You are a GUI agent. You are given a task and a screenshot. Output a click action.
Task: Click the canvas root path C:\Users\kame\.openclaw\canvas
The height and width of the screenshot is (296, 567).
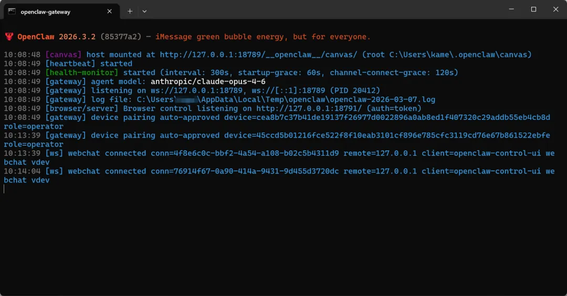[x=458, y=55]
